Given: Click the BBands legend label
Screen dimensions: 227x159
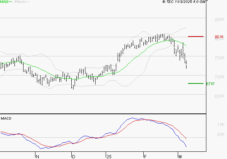Looking at the screenshot, I should [x=20, y=2].
